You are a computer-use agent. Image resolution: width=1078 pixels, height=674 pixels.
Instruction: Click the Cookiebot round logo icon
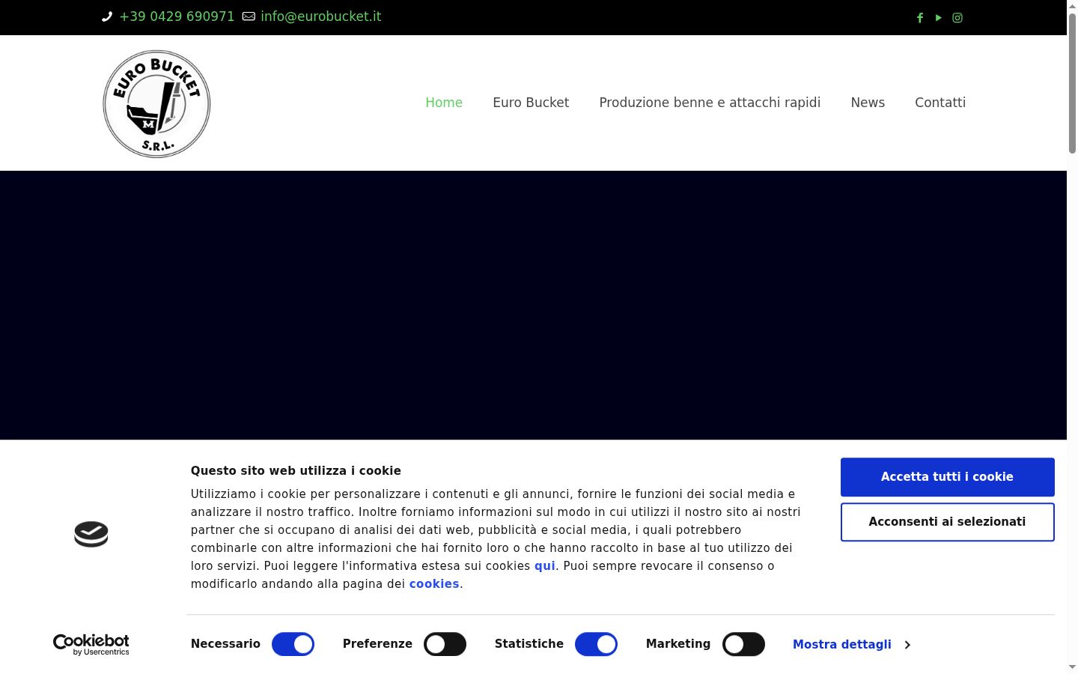click(91, 534)
